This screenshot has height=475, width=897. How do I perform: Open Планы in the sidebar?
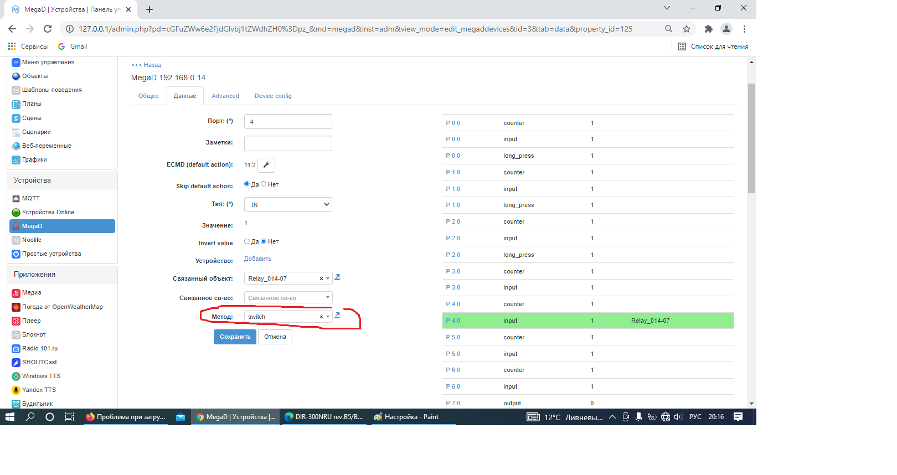(x=32, y=104)
